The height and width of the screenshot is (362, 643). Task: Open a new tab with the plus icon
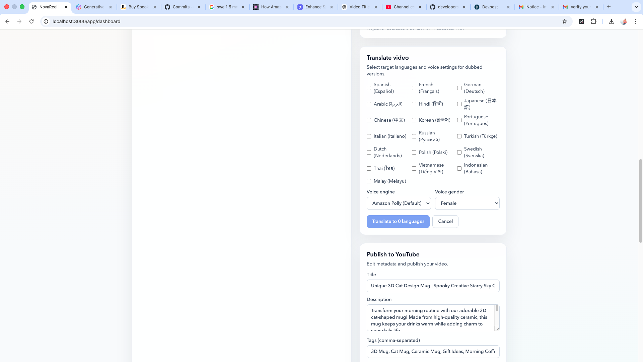[609, 7]
